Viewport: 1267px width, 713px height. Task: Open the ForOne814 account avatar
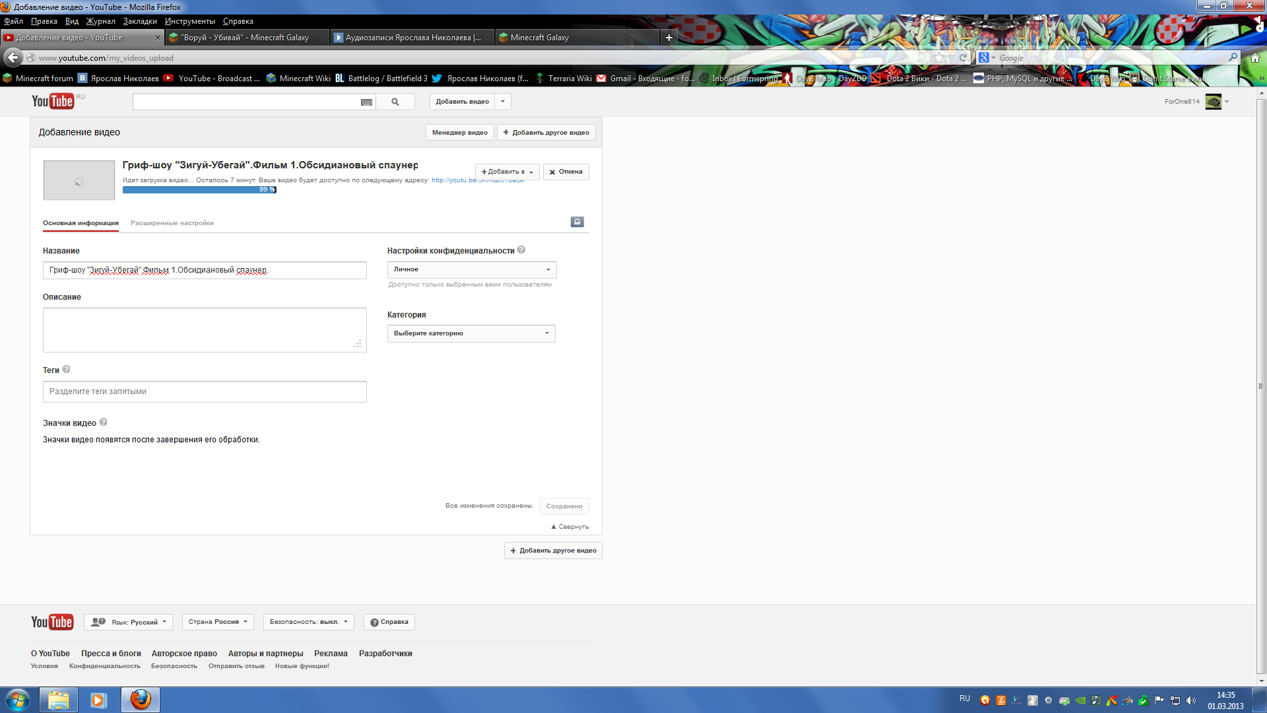(1213, 102)
